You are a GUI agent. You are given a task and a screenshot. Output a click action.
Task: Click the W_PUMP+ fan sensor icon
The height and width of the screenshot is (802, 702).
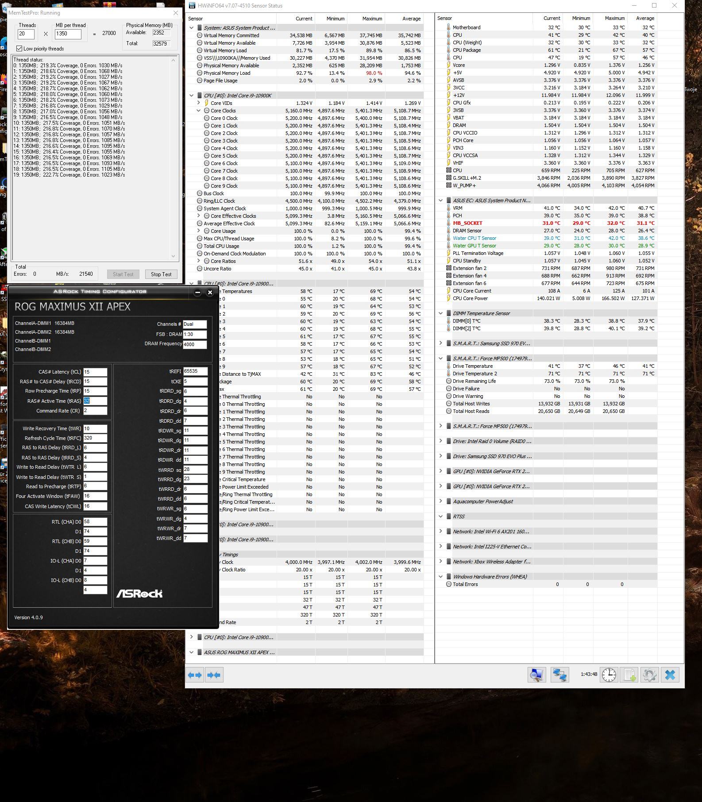click(448, 185)
